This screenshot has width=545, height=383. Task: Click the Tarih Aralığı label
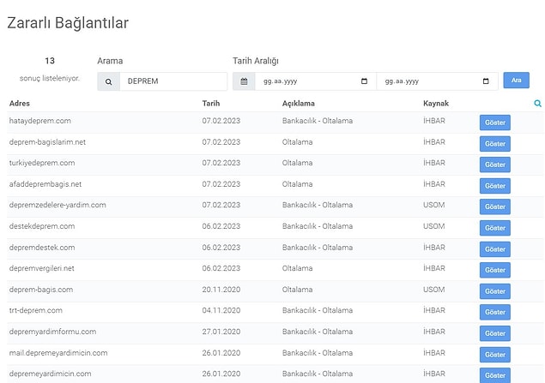[256, 61]
